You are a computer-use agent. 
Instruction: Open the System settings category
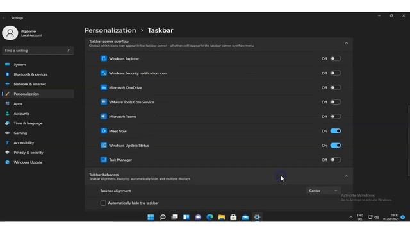pos(38,64)
